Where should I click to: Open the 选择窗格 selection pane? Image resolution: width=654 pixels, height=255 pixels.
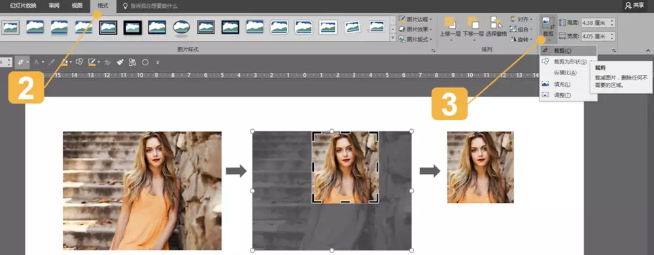click(x=496, y=27)
